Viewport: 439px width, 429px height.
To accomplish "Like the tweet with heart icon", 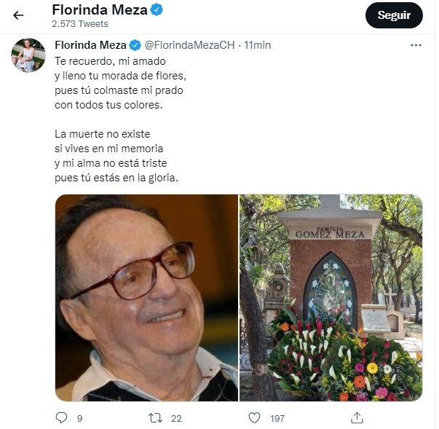I will (x=254, y=418).
